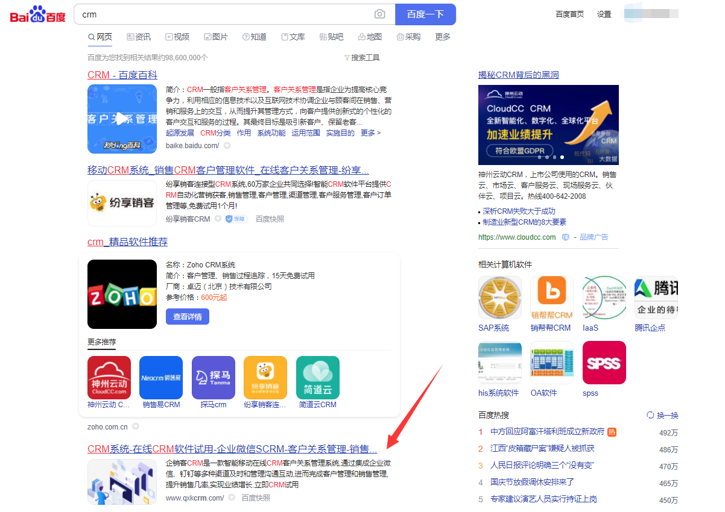Switch to the 视频 search tab
Screen dimensions: 725x512
coord(177,37)
